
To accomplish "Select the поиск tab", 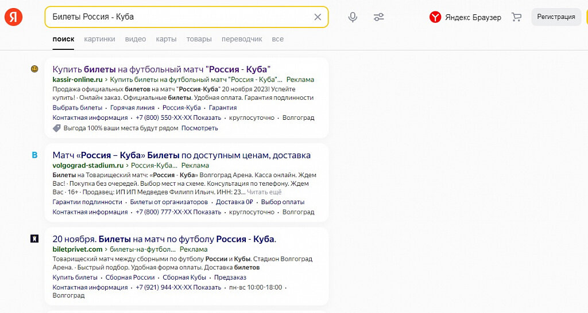I will click(x=63, y=39).
